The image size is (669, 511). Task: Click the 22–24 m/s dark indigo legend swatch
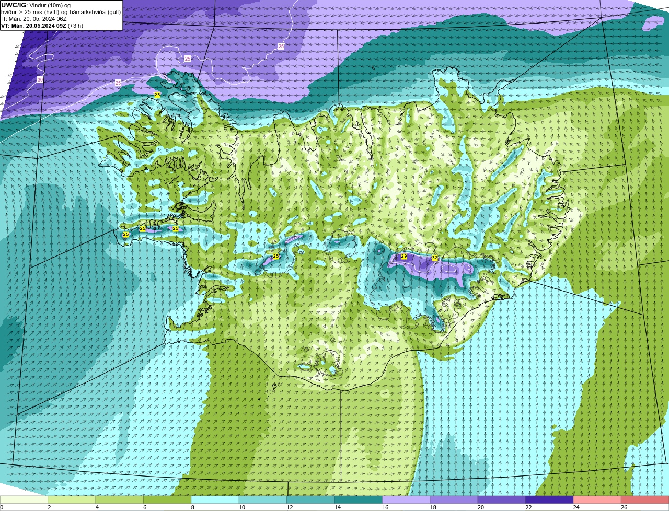[550, 500]
